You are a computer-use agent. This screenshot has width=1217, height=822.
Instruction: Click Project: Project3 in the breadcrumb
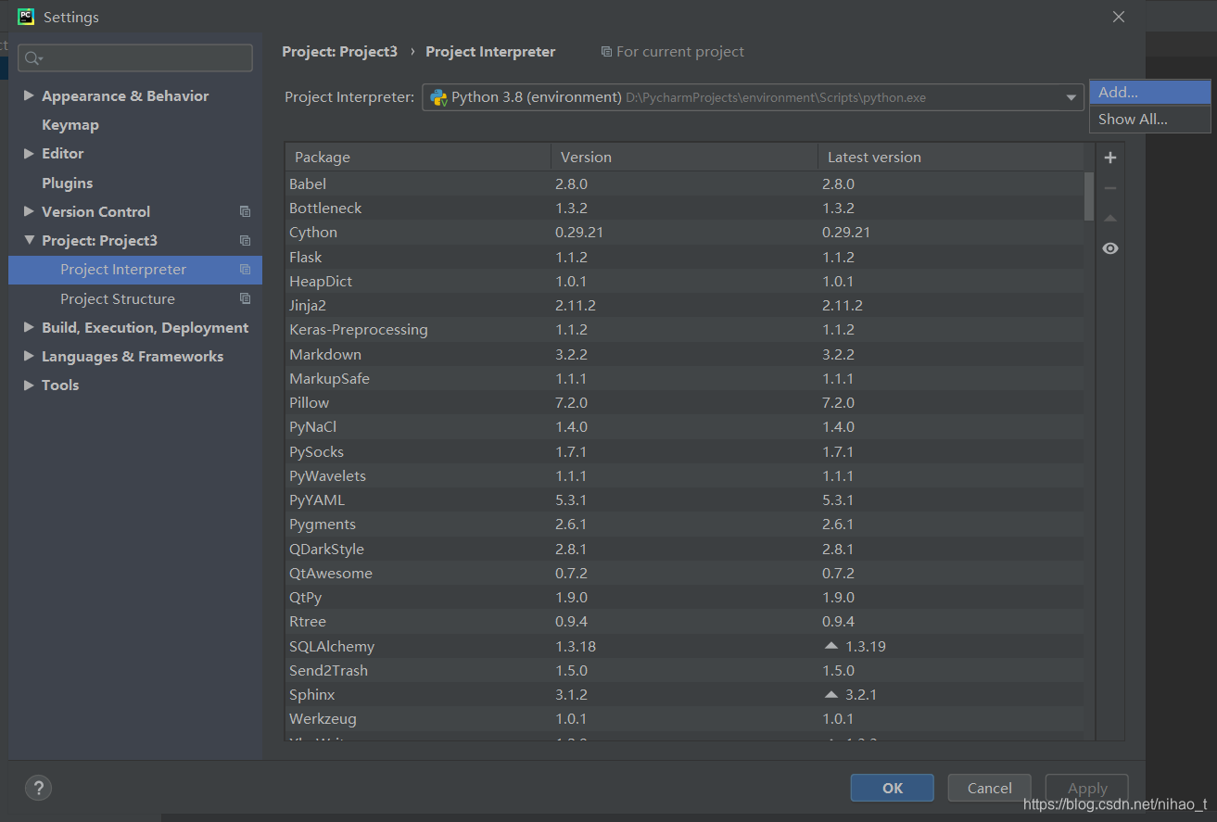point(339,52)
